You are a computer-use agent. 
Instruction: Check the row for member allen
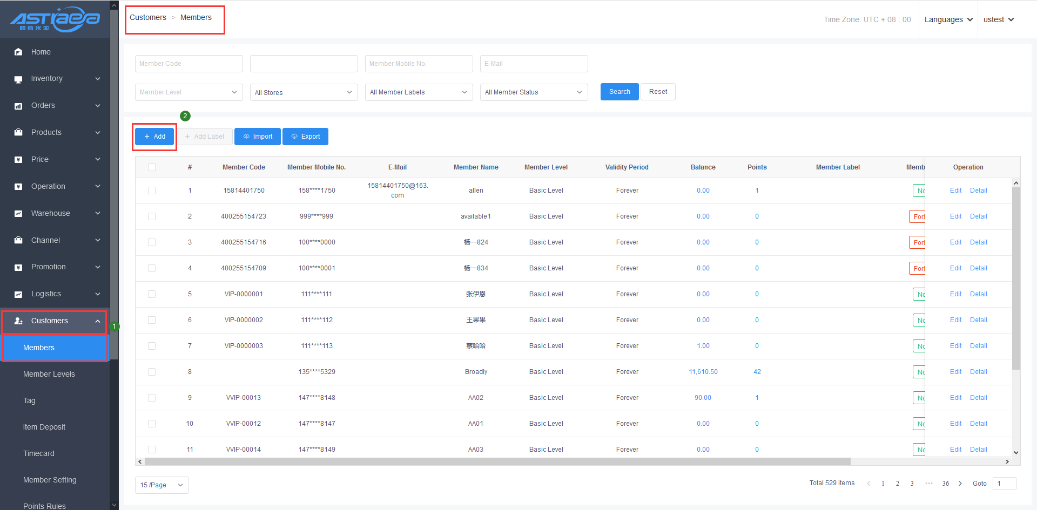tap(152, 191)
